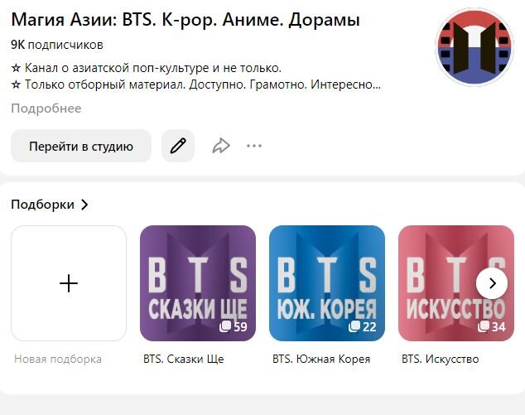Click the plus icon for new collection
The height and width of the screenshot is (415, 525).
pyautogui.click(x=69, y=283)
